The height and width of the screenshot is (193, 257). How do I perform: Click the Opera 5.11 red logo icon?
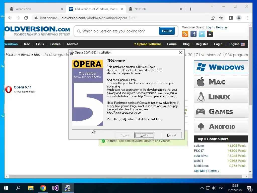click(9, 89)
